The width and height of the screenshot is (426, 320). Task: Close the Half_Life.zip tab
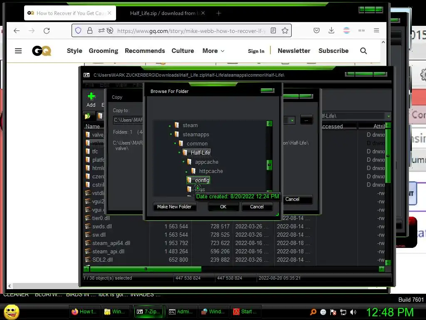pyautogui.click(x=203, y=13)
